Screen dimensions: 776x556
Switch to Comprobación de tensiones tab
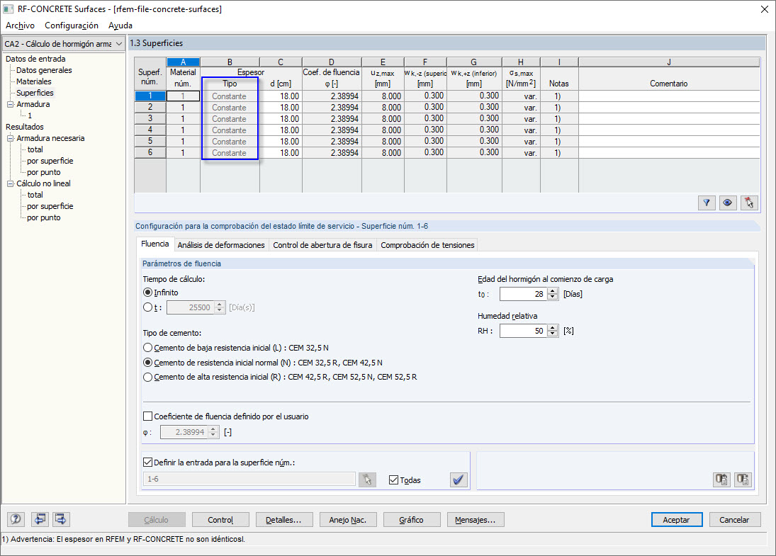pos(427,245)
